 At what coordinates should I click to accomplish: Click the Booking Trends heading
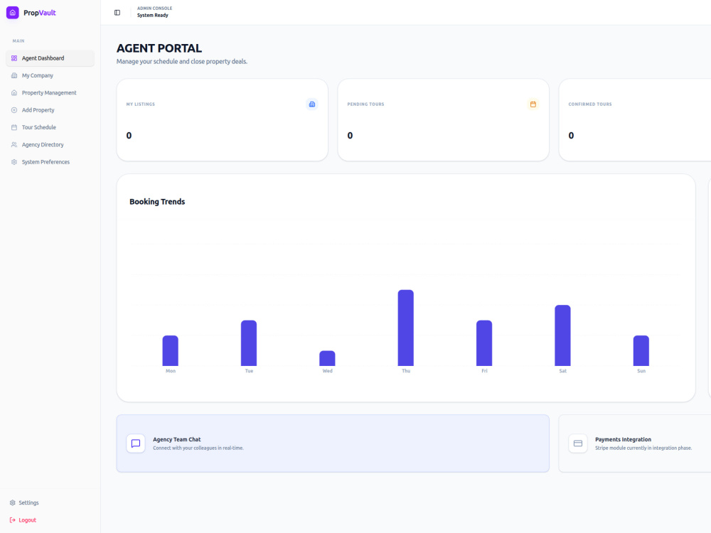point(157,202)
